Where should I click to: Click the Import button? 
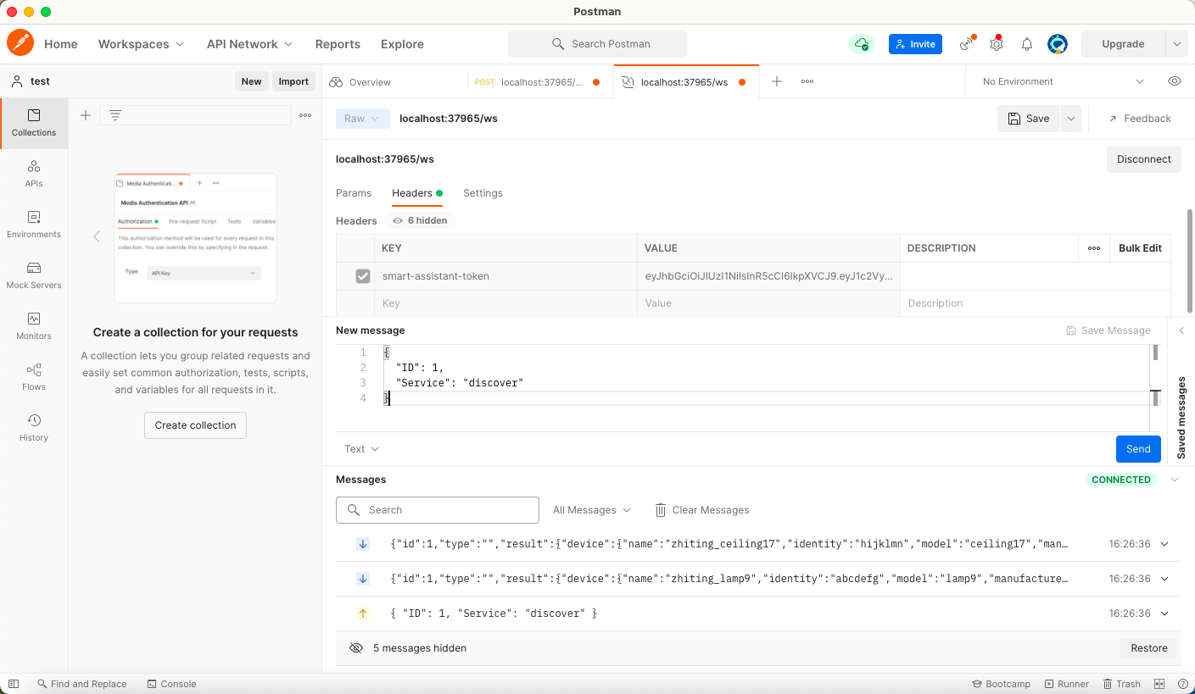(293, 81)
